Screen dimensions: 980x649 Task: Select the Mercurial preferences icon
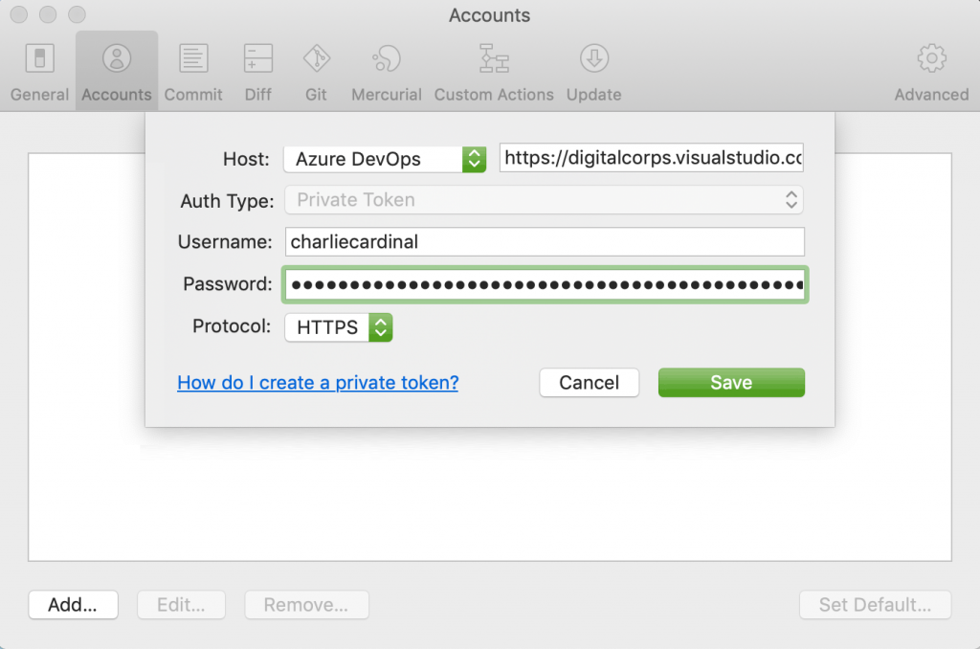387,70
